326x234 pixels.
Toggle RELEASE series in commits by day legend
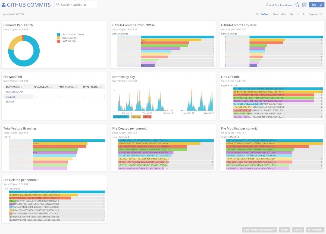pos(136,117)
